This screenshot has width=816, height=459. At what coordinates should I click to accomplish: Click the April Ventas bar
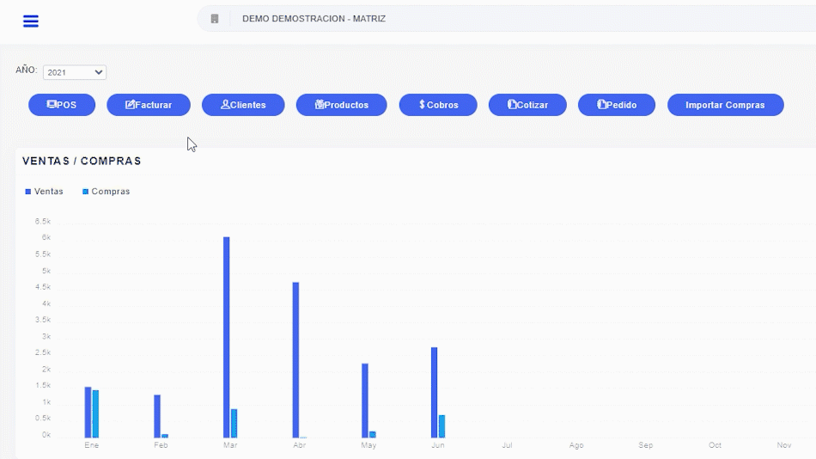[295, 359]
